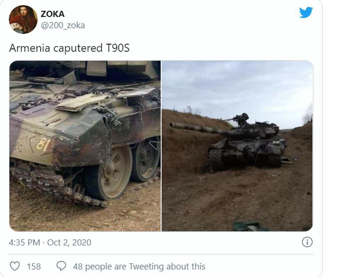Open the left close-up tank photo
The width and height of the screenshot is (351, 277).
[85, 146]
